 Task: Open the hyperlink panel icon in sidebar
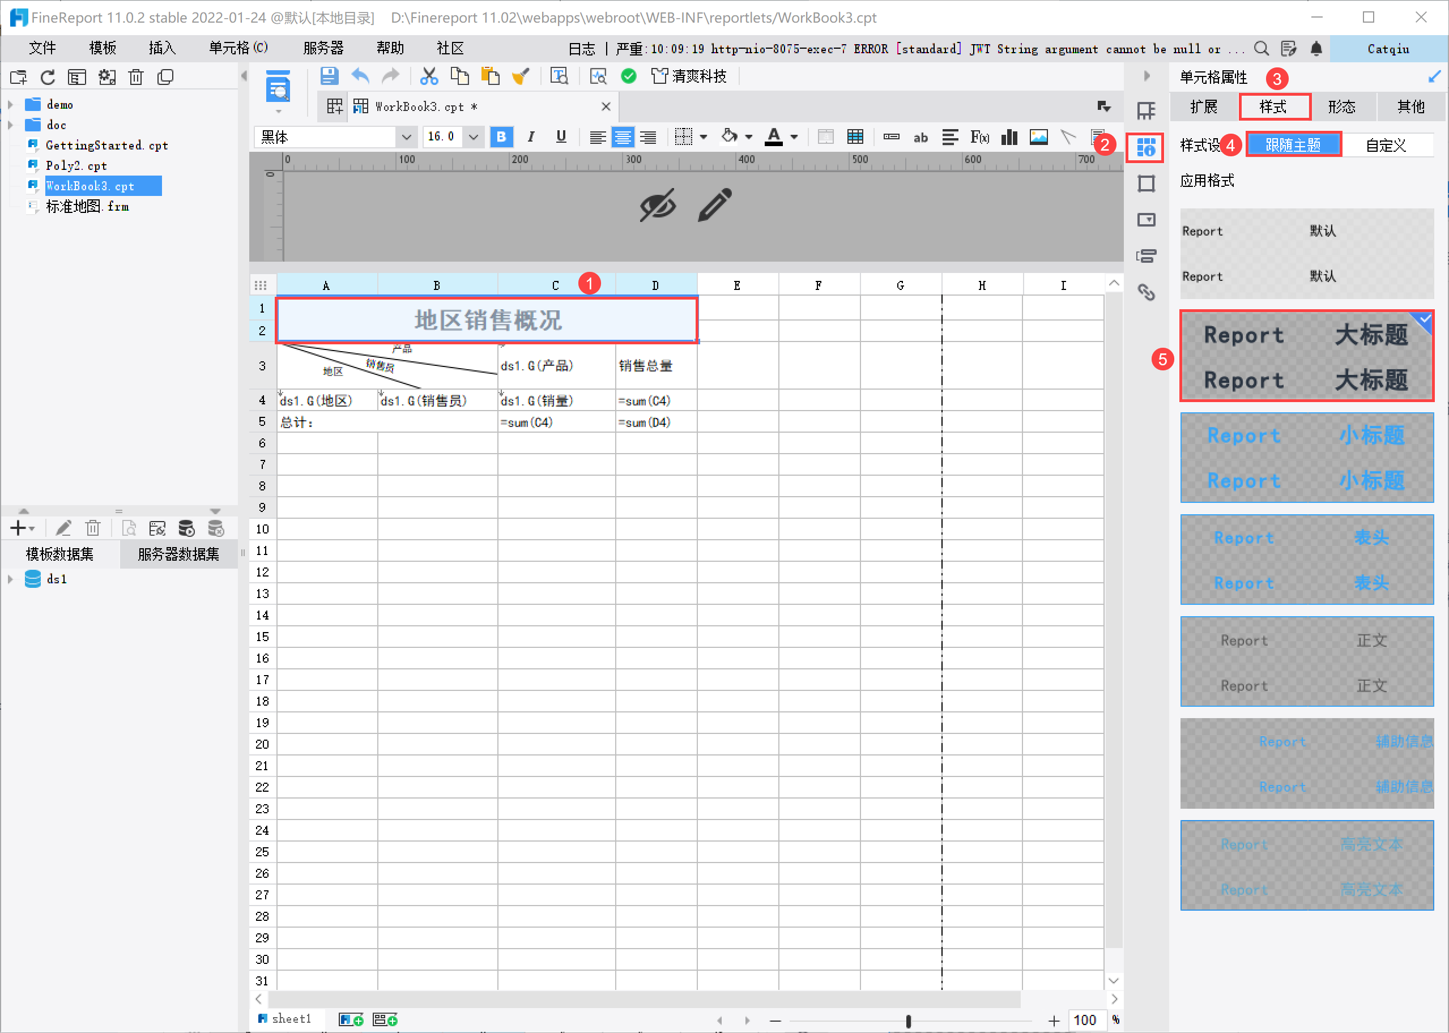1146,292
